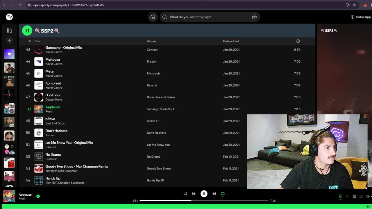Screen dimensions: 372x209
Task: Select the Mariposa track cover art
Action: [39, 62]
